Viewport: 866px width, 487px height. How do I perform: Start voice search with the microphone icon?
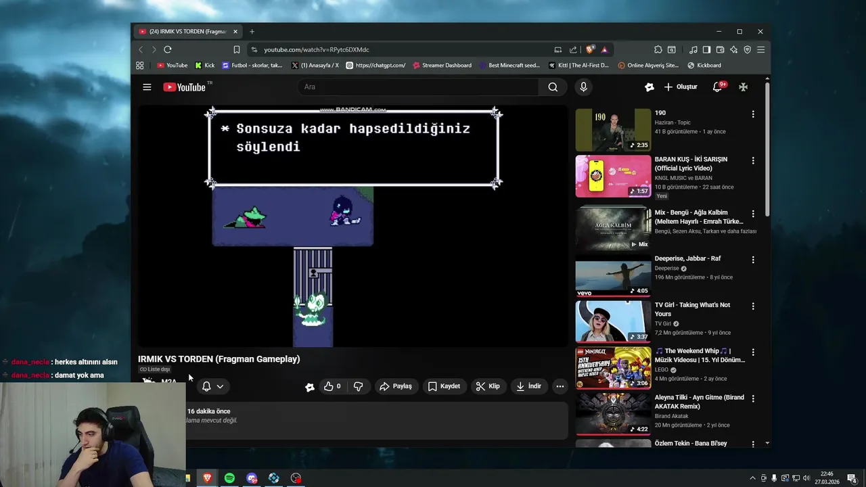point(583,87)
